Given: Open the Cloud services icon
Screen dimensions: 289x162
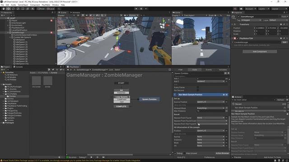Looking at the screenshot, I should [241, 9].
